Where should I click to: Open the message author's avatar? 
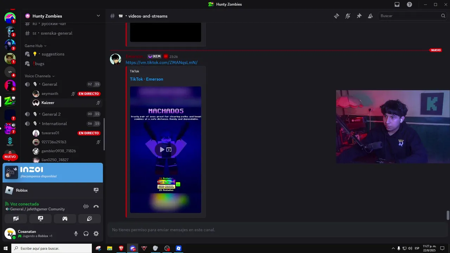[116, 59]
